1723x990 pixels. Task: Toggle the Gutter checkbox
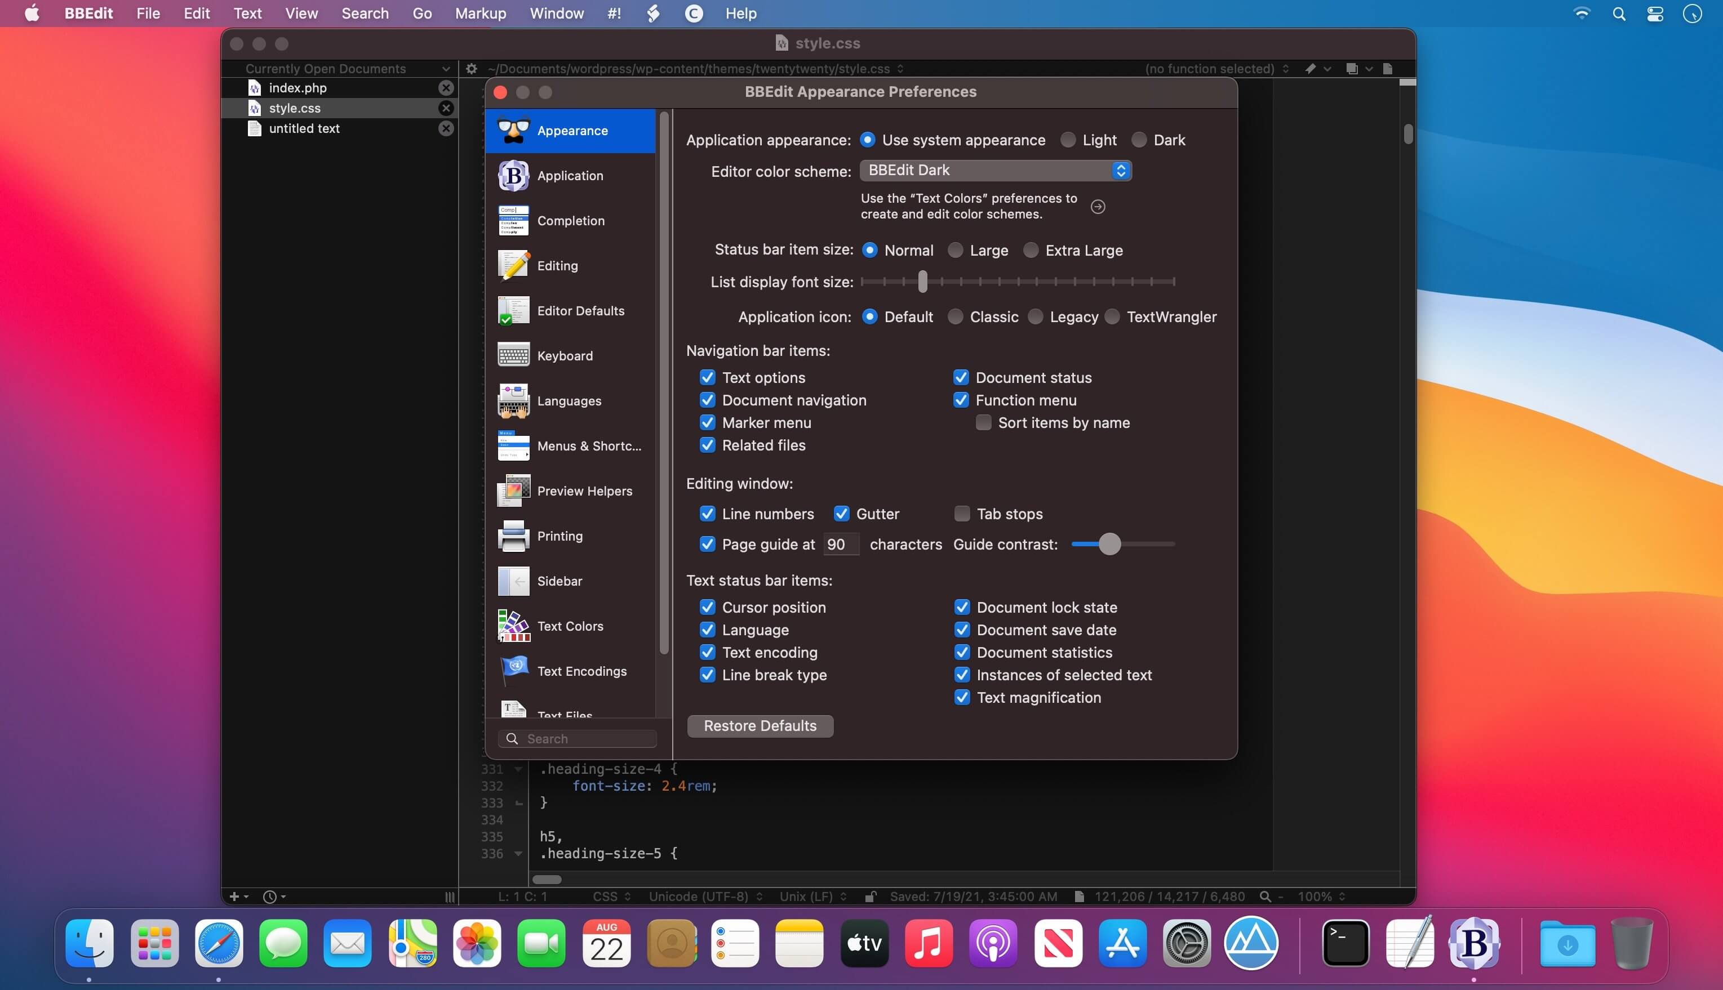841,514
